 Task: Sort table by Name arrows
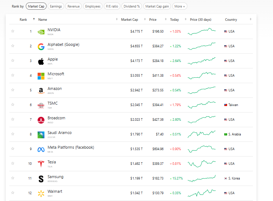117,19
